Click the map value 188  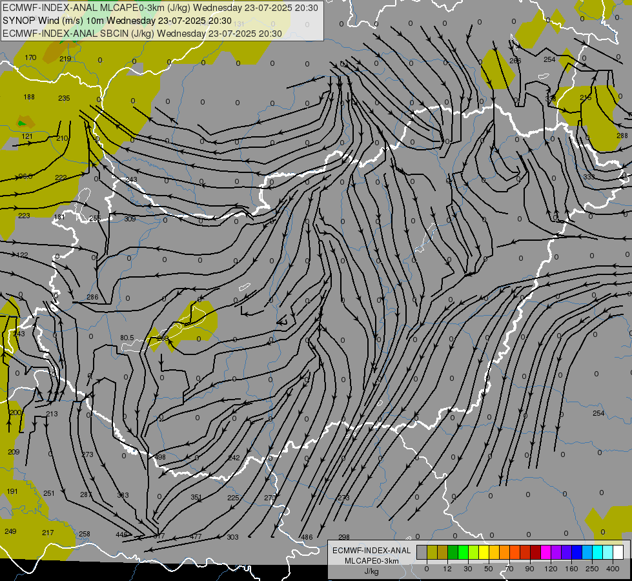(x=29, y=97)
